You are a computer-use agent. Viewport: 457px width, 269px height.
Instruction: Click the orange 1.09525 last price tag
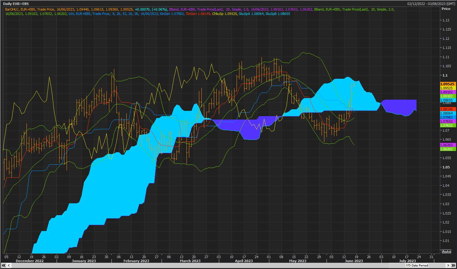448,84
